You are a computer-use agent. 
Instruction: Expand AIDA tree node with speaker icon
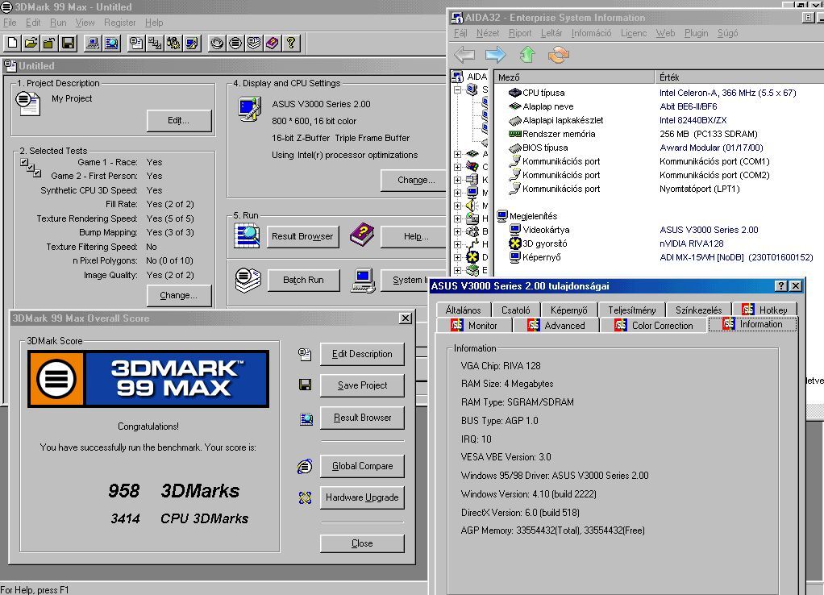(x=458, y=206)
